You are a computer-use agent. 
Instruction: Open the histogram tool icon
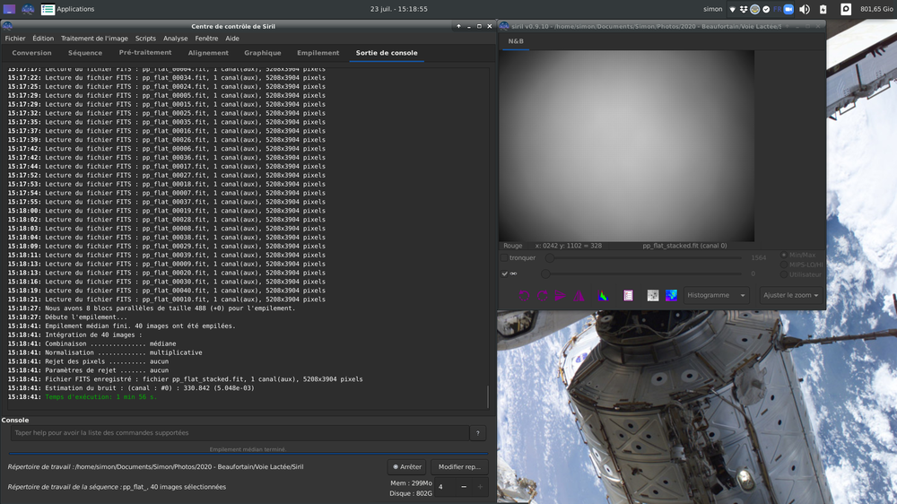pyautogui.click(x=604, y=295)
